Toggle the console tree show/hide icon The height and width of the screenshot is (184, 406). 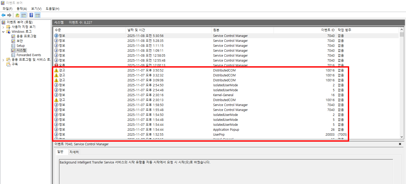click(x=23, y=15)
